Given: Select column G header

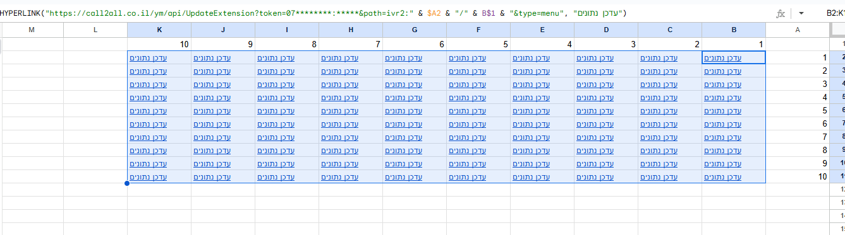Looking at the screenshot, I should coord(415,30).
